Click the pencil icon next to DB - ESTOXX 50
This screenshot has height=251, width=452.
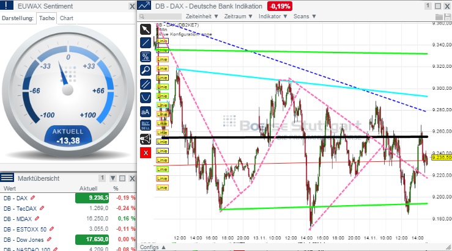tap(51, 229)
